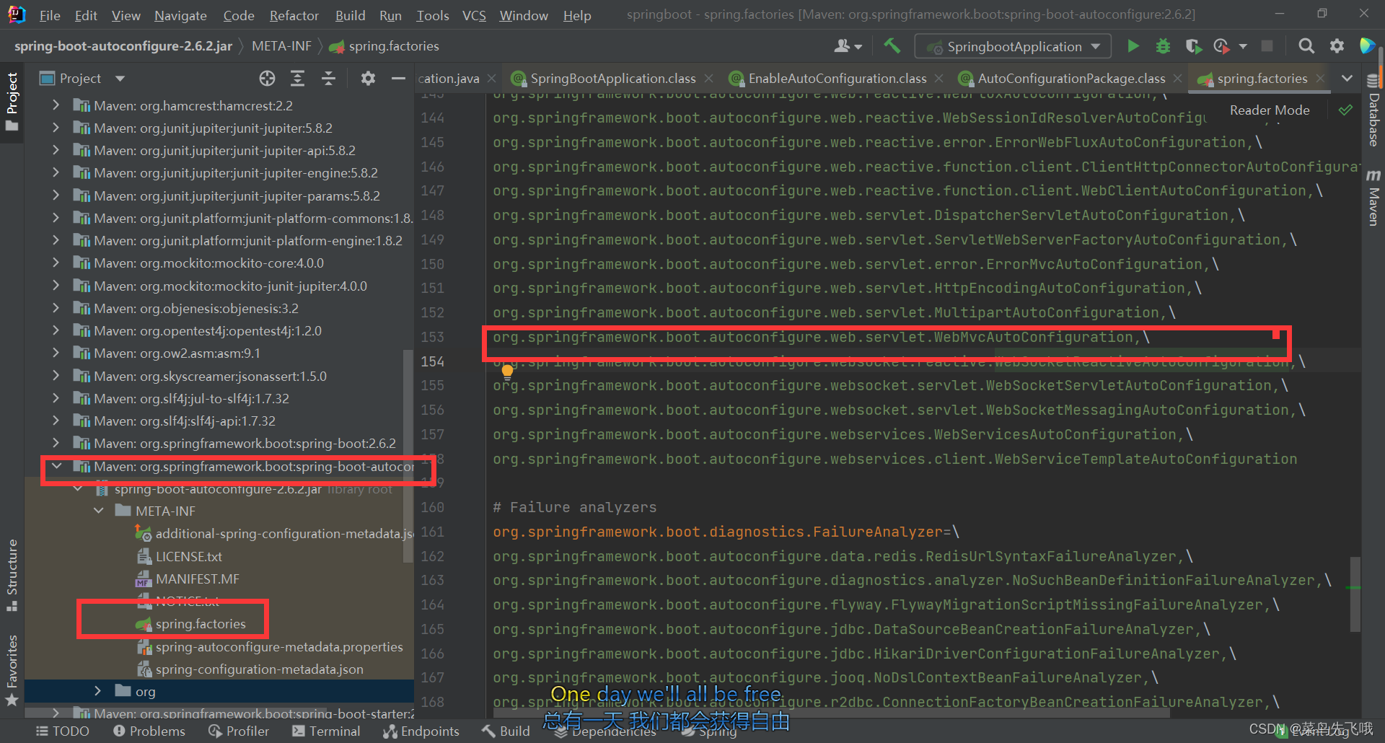Run with coverage using the shield icon
1385x743 pixels.
tap(1194, 45)
